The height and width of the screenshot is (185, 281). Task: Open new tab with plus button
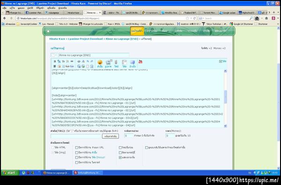(274, 12)
